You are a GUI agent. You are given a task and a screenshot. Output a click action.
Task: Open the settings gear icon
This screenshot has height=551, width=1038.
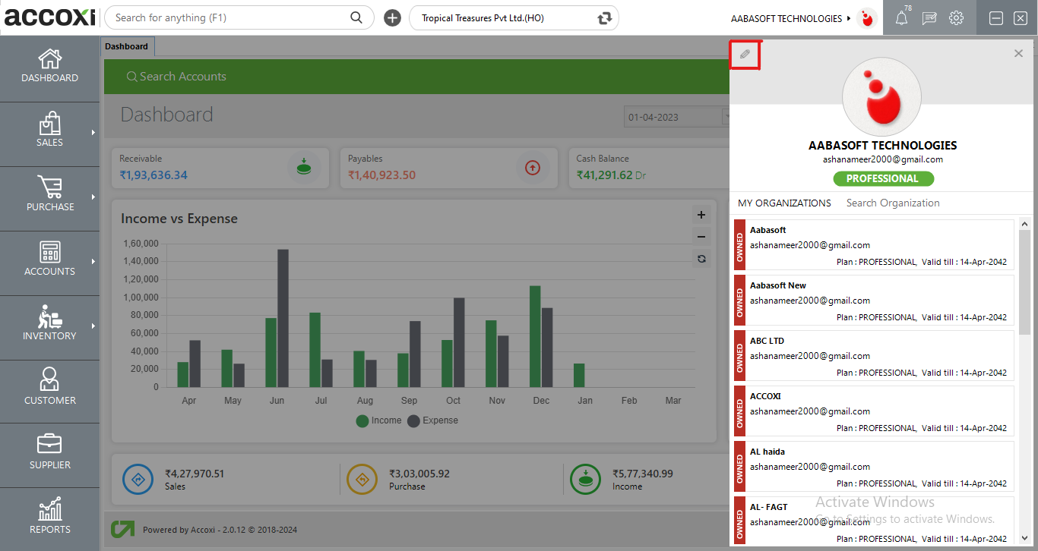[957, 18]
